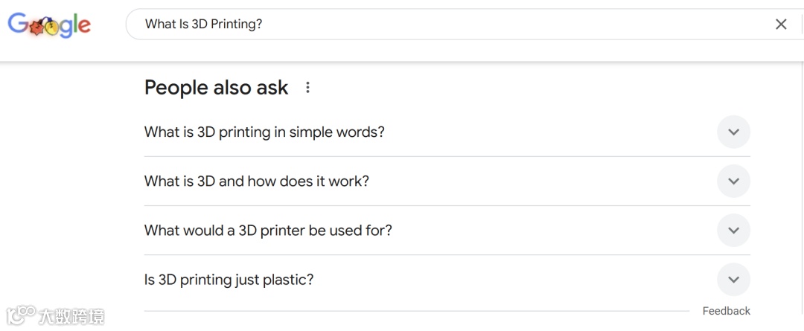Click the horizontal divider line left of Feedback
The height and width of the screenshot is (331, 804).
pyautogui.click(x=417, y=311)
